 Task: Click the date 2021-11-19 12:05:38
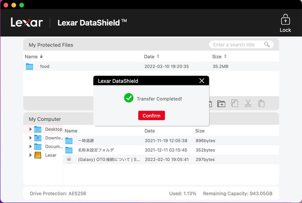[166, 141]
